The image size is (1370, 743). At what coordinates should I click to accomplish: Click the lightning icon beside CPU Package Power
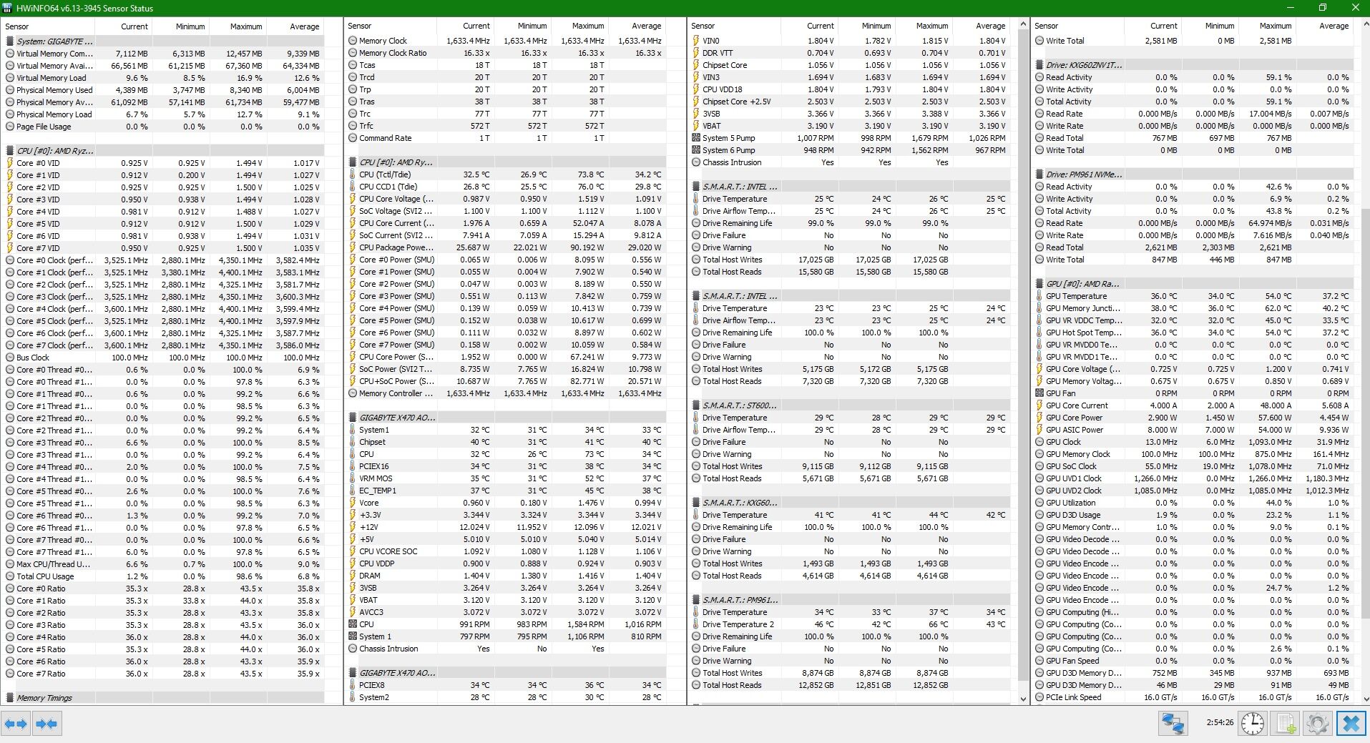click(x=353, y=247)
